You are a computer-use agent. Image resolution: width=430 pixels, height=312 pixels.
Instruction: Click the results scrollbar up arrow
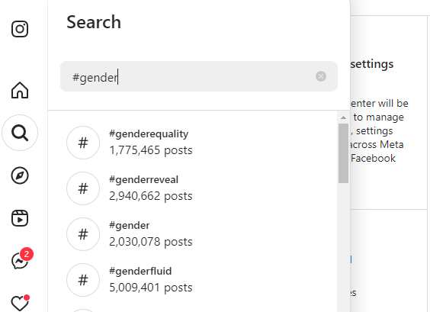click(x=343, y=117)
